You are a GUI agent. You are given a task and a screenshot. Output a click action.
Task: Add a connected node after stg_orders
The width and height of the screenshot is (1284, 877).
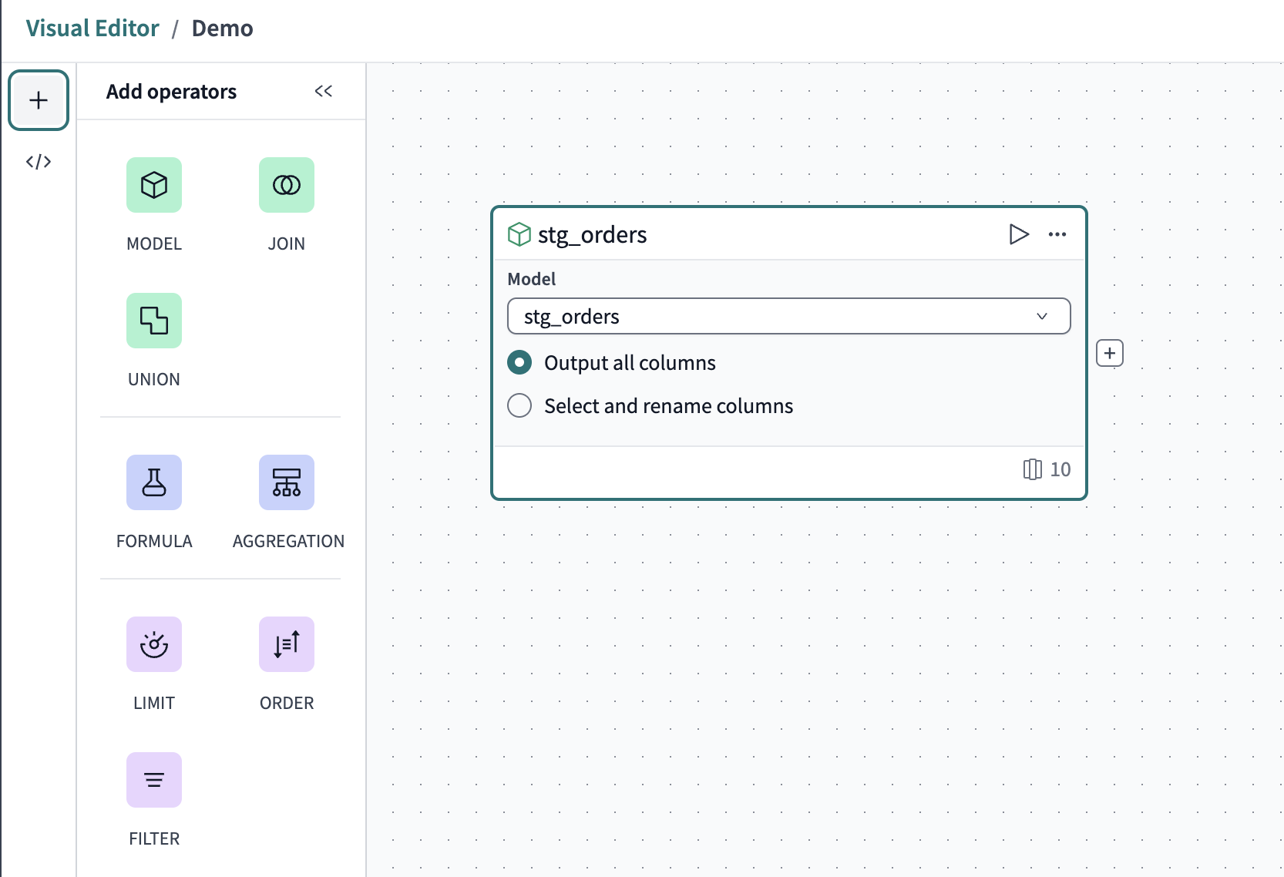click(x=1109, y=354)
